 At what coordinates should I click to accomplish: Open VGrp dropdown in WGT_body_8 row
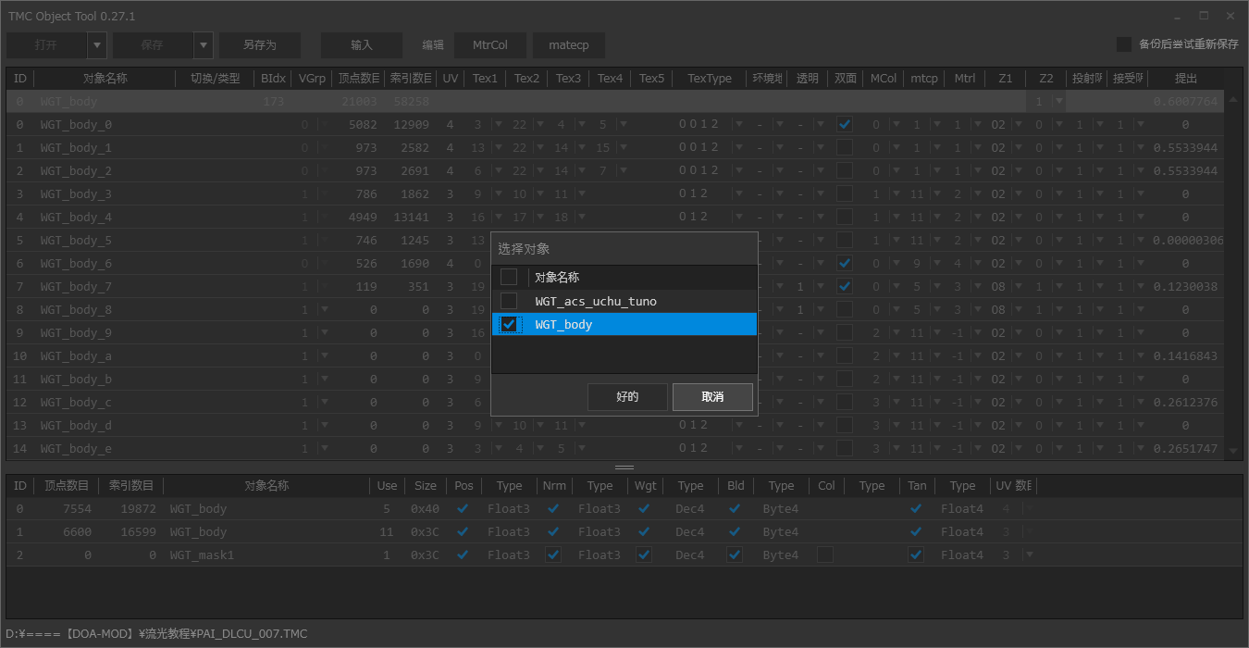(323, 309)
